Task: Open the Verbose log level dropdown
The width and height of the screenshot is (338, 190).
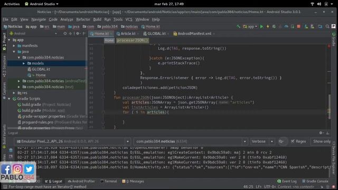Action: click(x=262, y=141)
